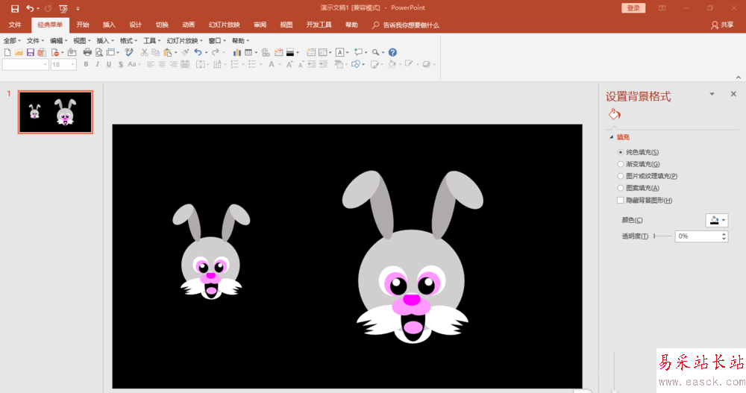Screen dimensions: 746x393
Task: Open the font size 18 dropdown
Action: 72,65
